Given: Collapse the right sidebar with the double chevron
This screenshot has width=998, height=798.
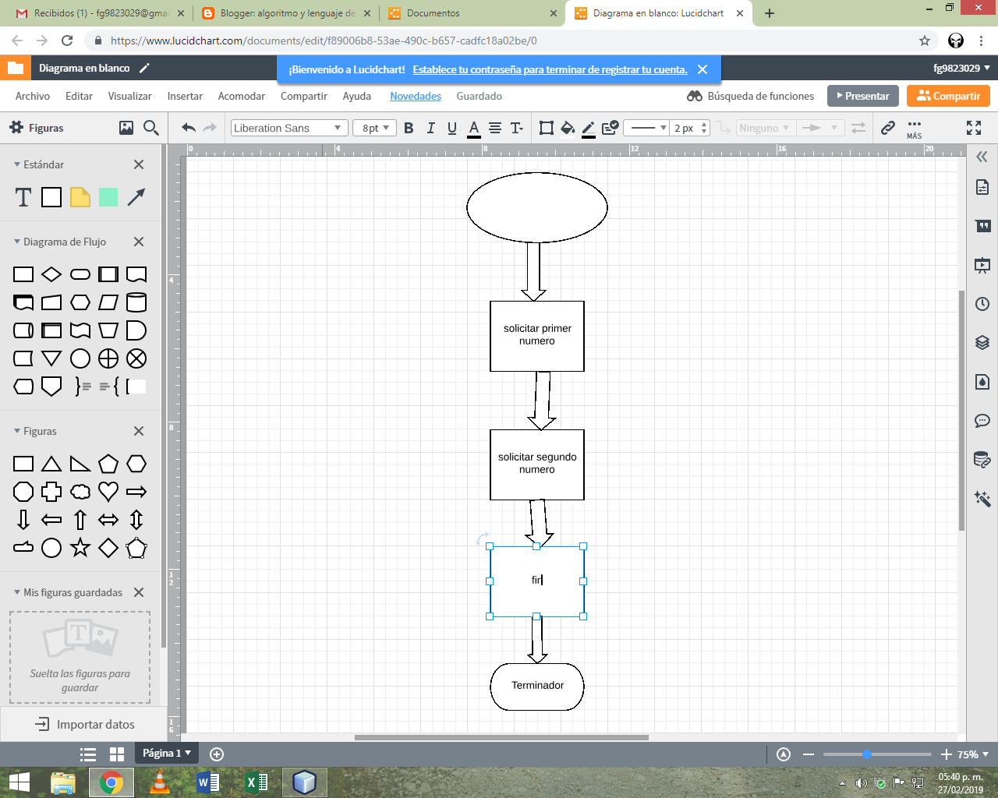Looking at the screenshot, I should [x=982, y=156].
